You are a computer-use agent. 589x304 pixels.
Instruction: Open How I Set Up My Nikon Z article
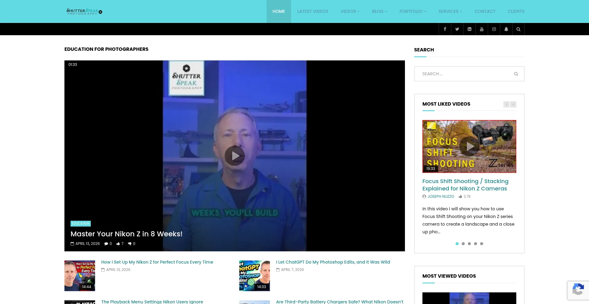157,262
